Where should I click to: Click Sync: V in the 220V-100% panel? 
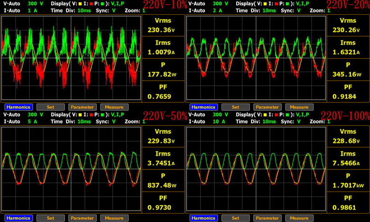pos(291,121)
